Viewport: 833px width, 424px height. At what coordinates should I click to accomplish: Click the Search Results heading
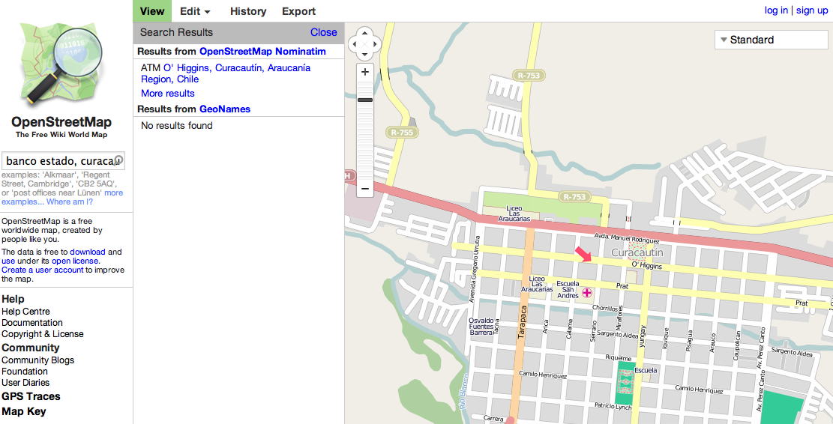(176, 32)
